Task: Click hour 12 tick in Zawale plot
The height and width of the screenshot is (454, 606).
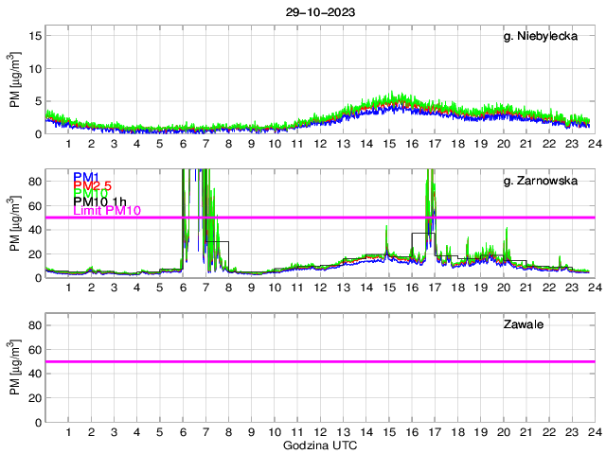Action: point(319,432)
